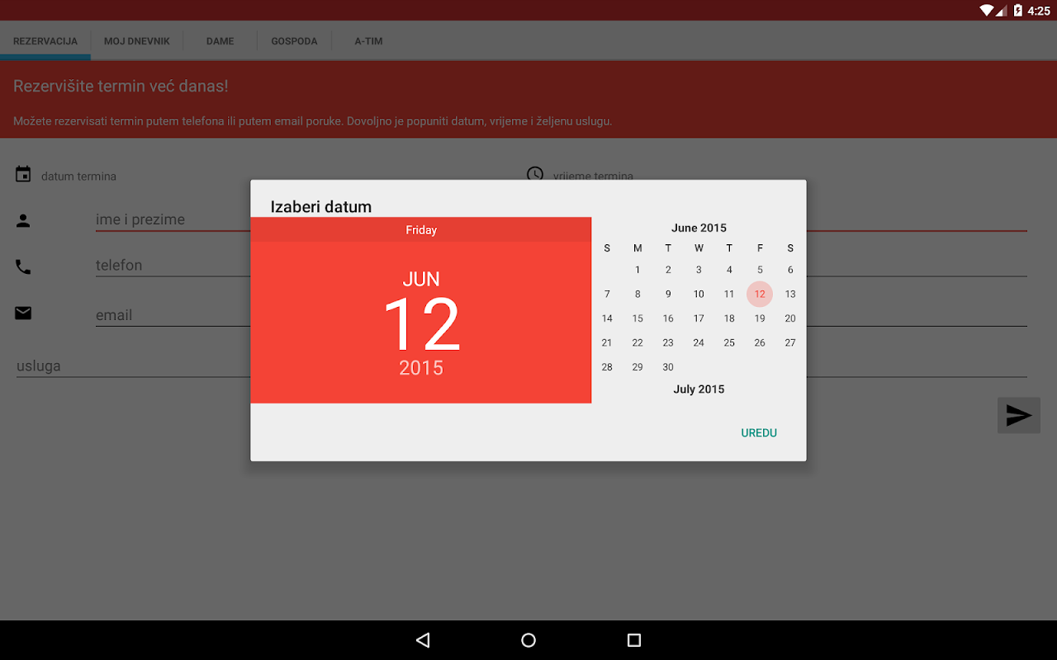
Task: Tap the June 2015 month label
Action: (699, 228)
